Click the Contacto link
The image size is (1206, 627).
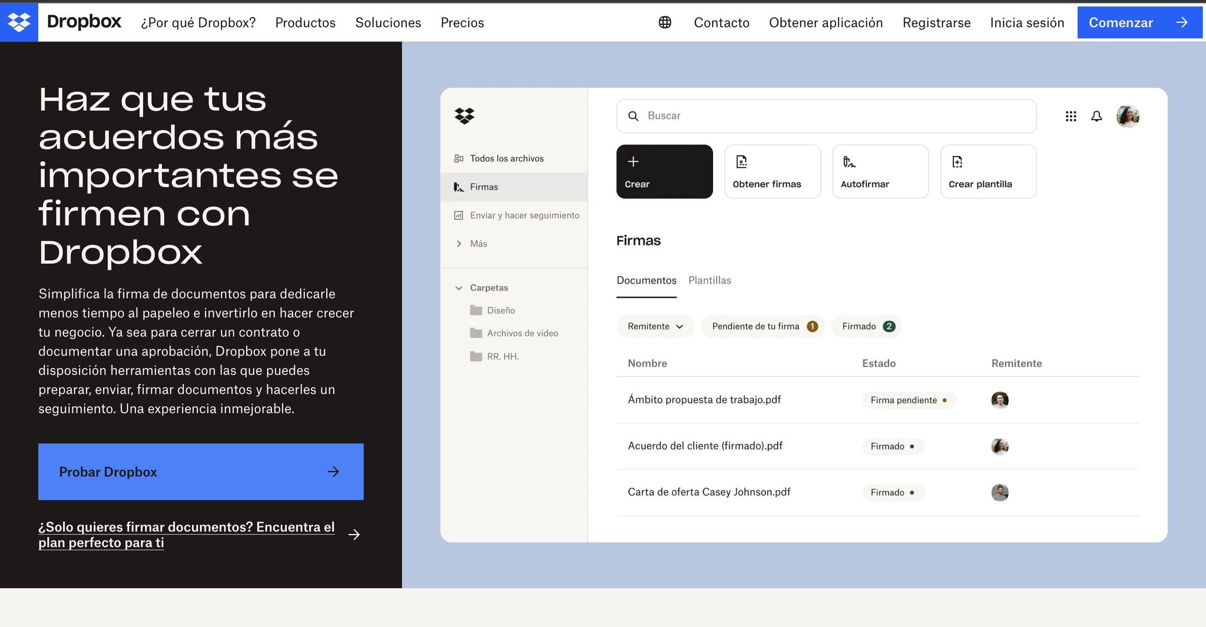pos(721,22)
